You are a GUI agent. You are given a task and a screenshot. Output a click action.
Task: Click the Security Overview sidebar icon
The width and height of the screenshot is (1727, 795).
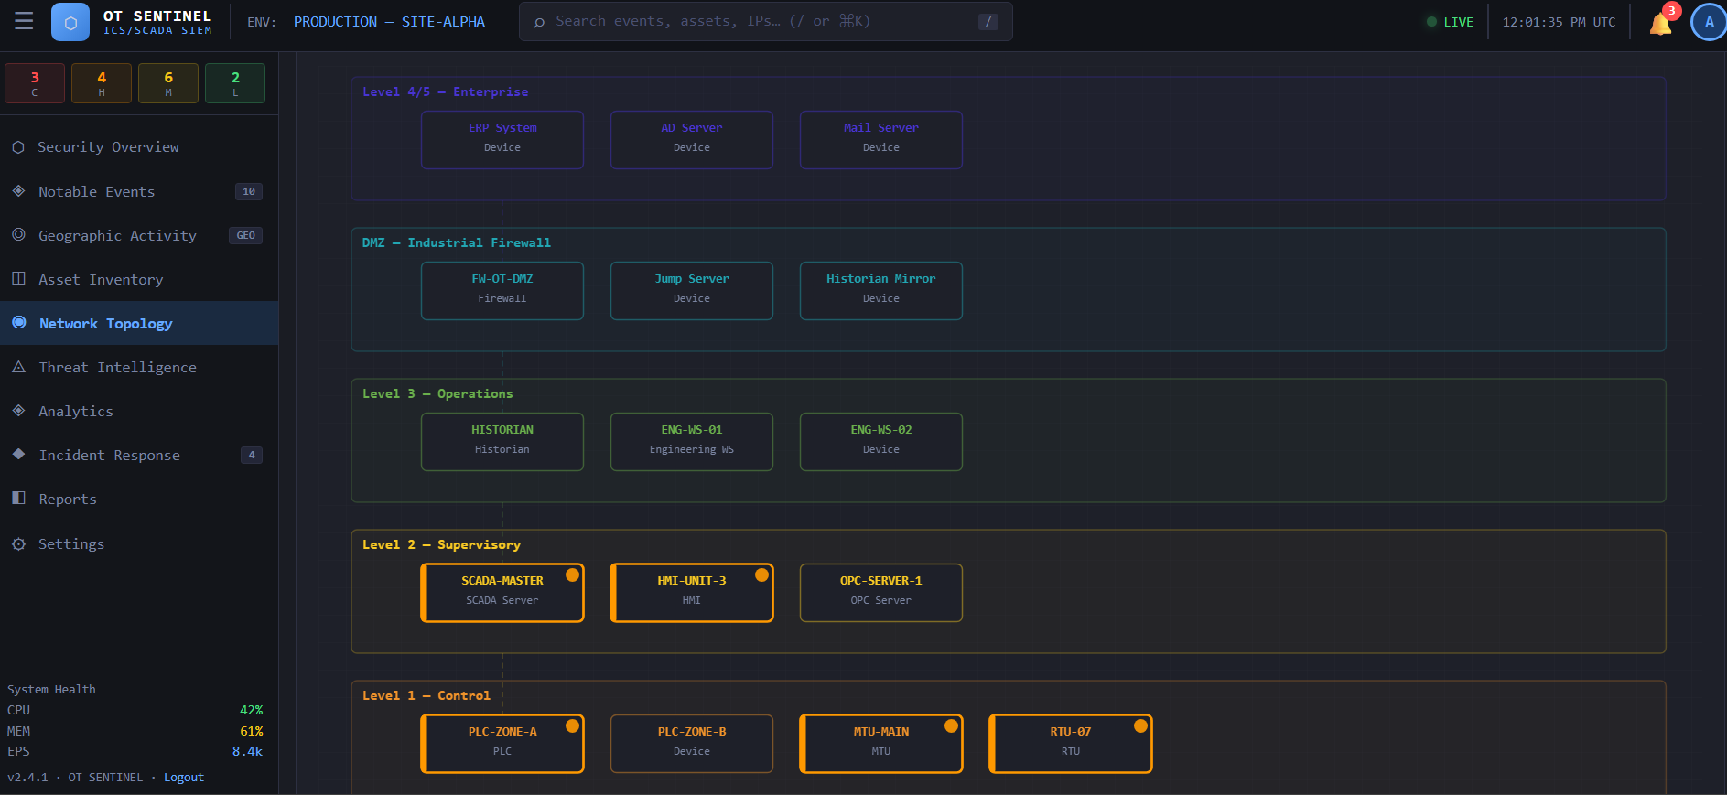[18, 147]
